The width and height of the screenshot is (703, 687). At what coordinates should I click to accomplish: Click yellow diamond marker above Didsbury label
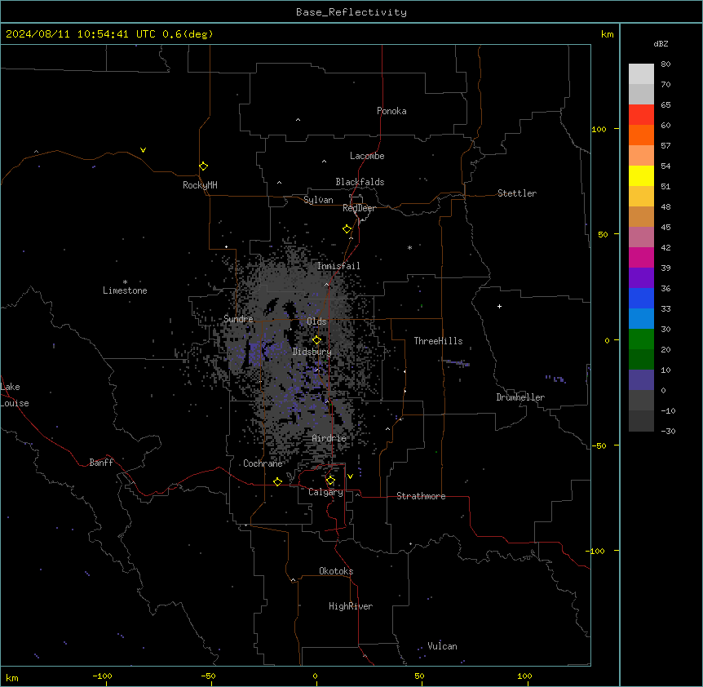pyautogui.click(x=316, y=340)
